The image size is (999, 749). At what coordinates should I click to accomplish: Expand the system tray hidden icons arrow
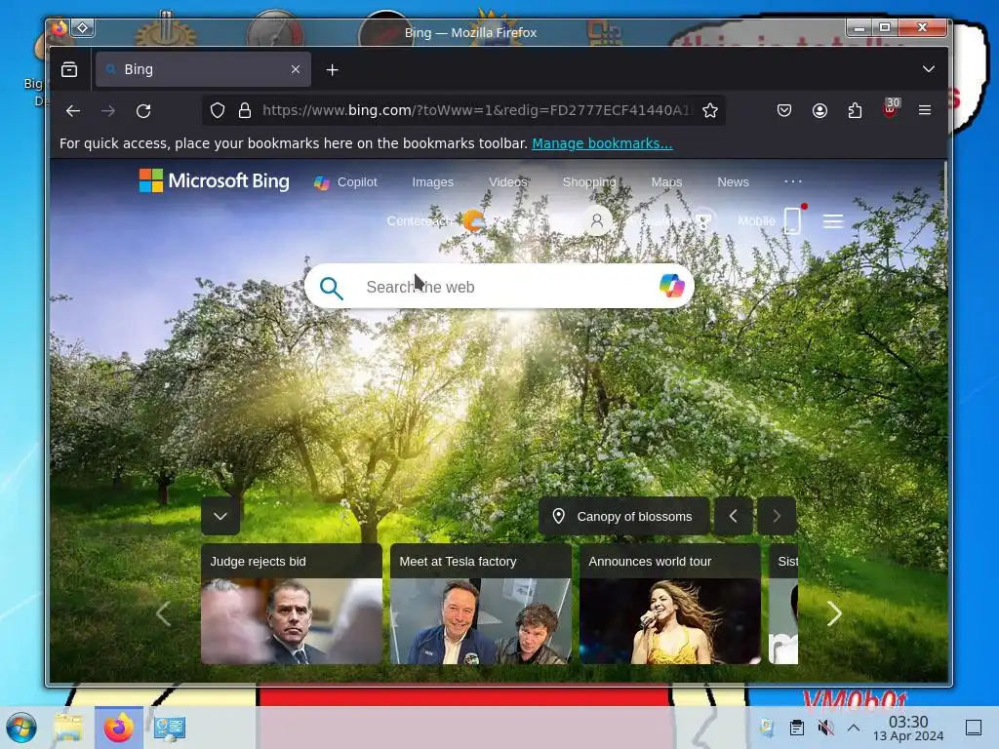click(x=854, y=728)
